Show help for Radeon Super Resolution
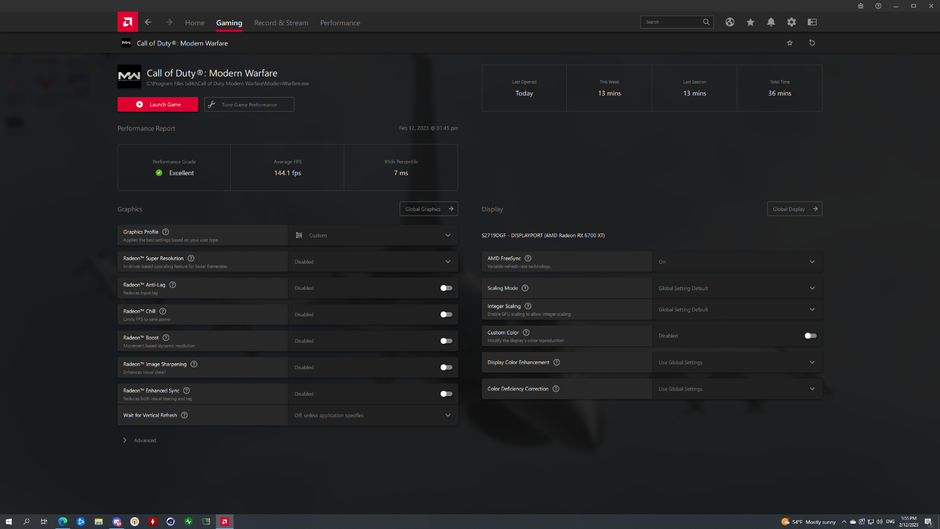The image size is (940, 529). pyautogui.click(x=191, y=259)
